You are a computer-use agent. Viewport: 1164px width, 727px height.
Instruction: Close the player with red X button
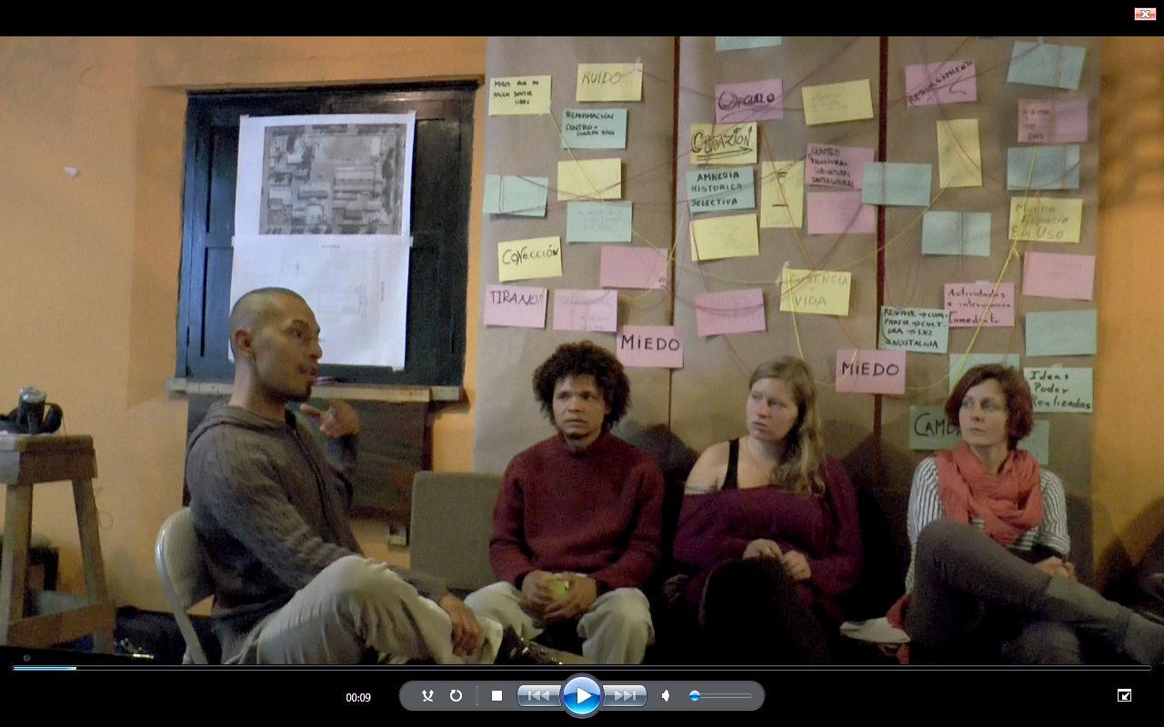[1145, 14]
